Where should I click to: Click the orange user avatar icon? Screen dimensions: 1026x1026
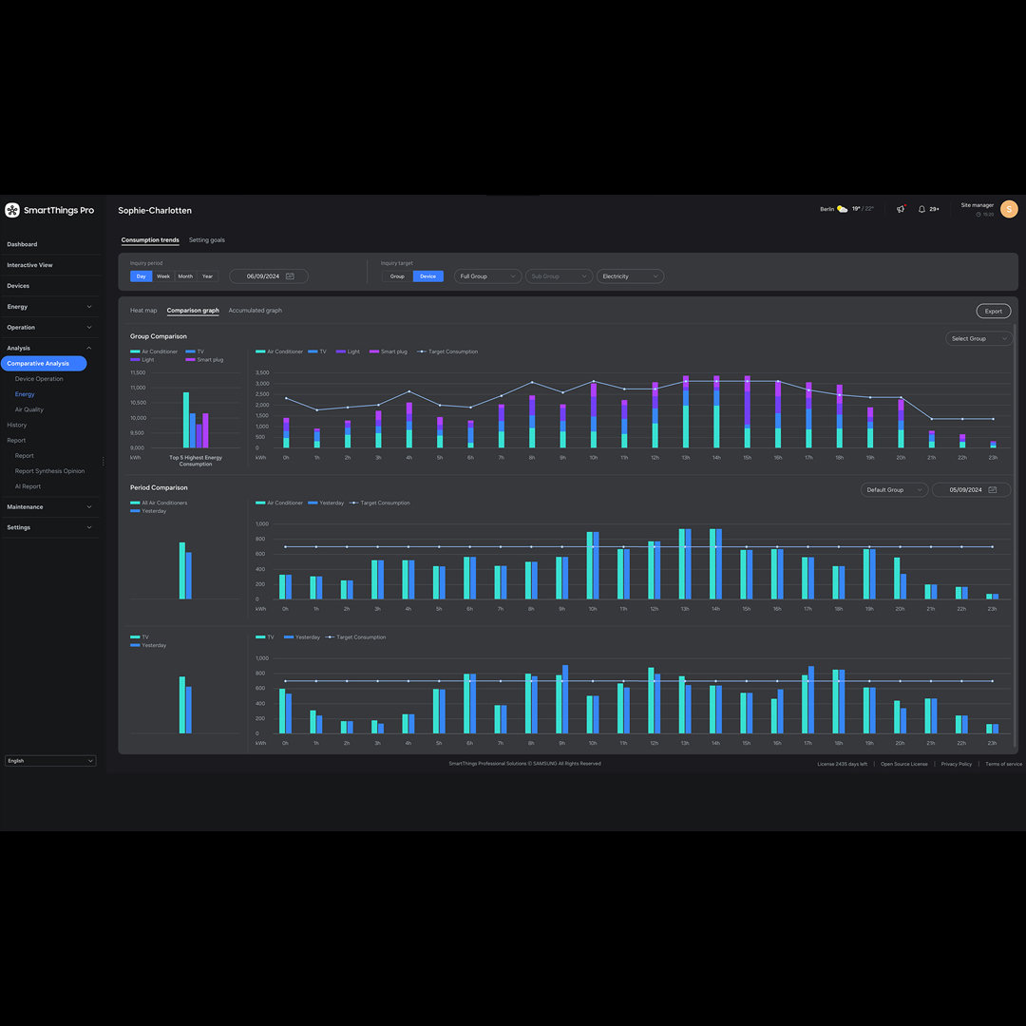pyautogui.click(x=1009, y=209)
